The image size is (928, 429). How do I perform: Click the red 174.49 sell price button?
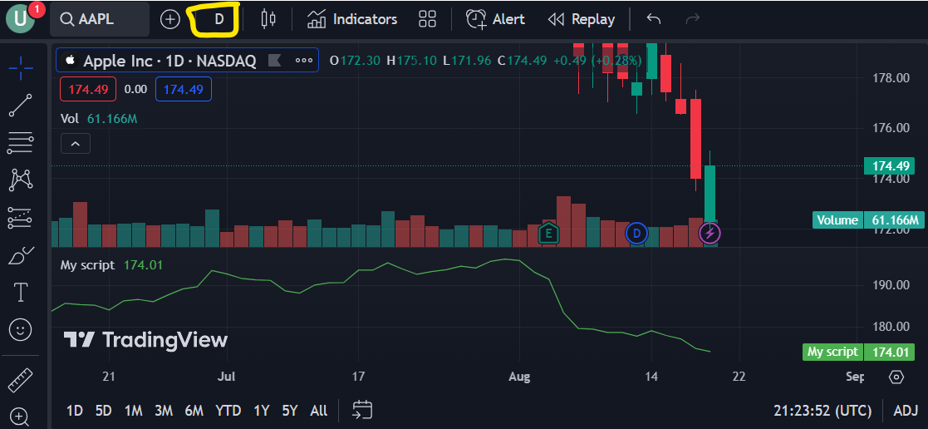tap(88, 90)
